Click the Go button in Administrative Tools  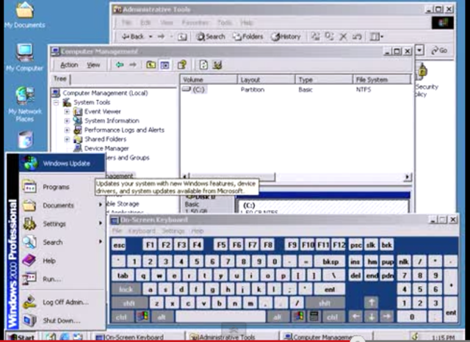coord(439,51)
